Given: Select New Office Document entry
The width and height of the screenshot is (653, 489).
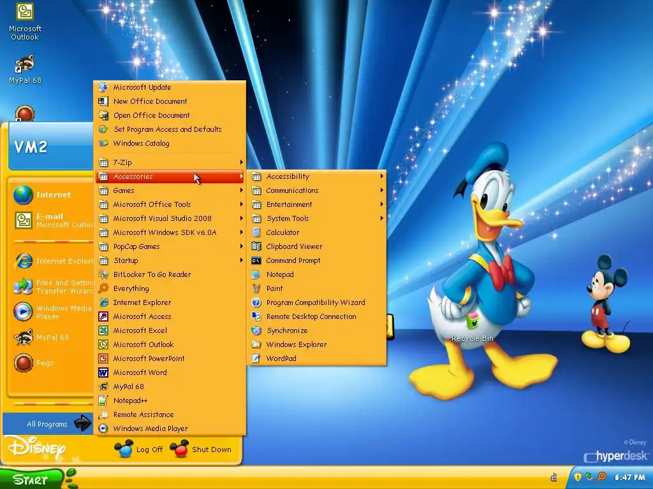Looking at the screenshot, I should 170,101.
